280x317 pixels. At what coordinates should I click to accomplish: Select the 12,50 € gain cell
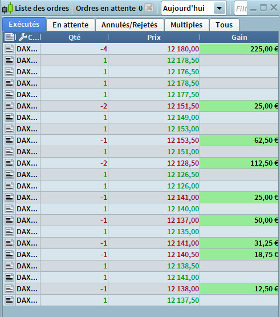coord(239,288)
